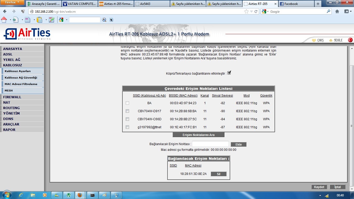Go back with the browser back arrow
Image resolution: width=354 pixels, height=199 pixels.
[x=5, y=11]
